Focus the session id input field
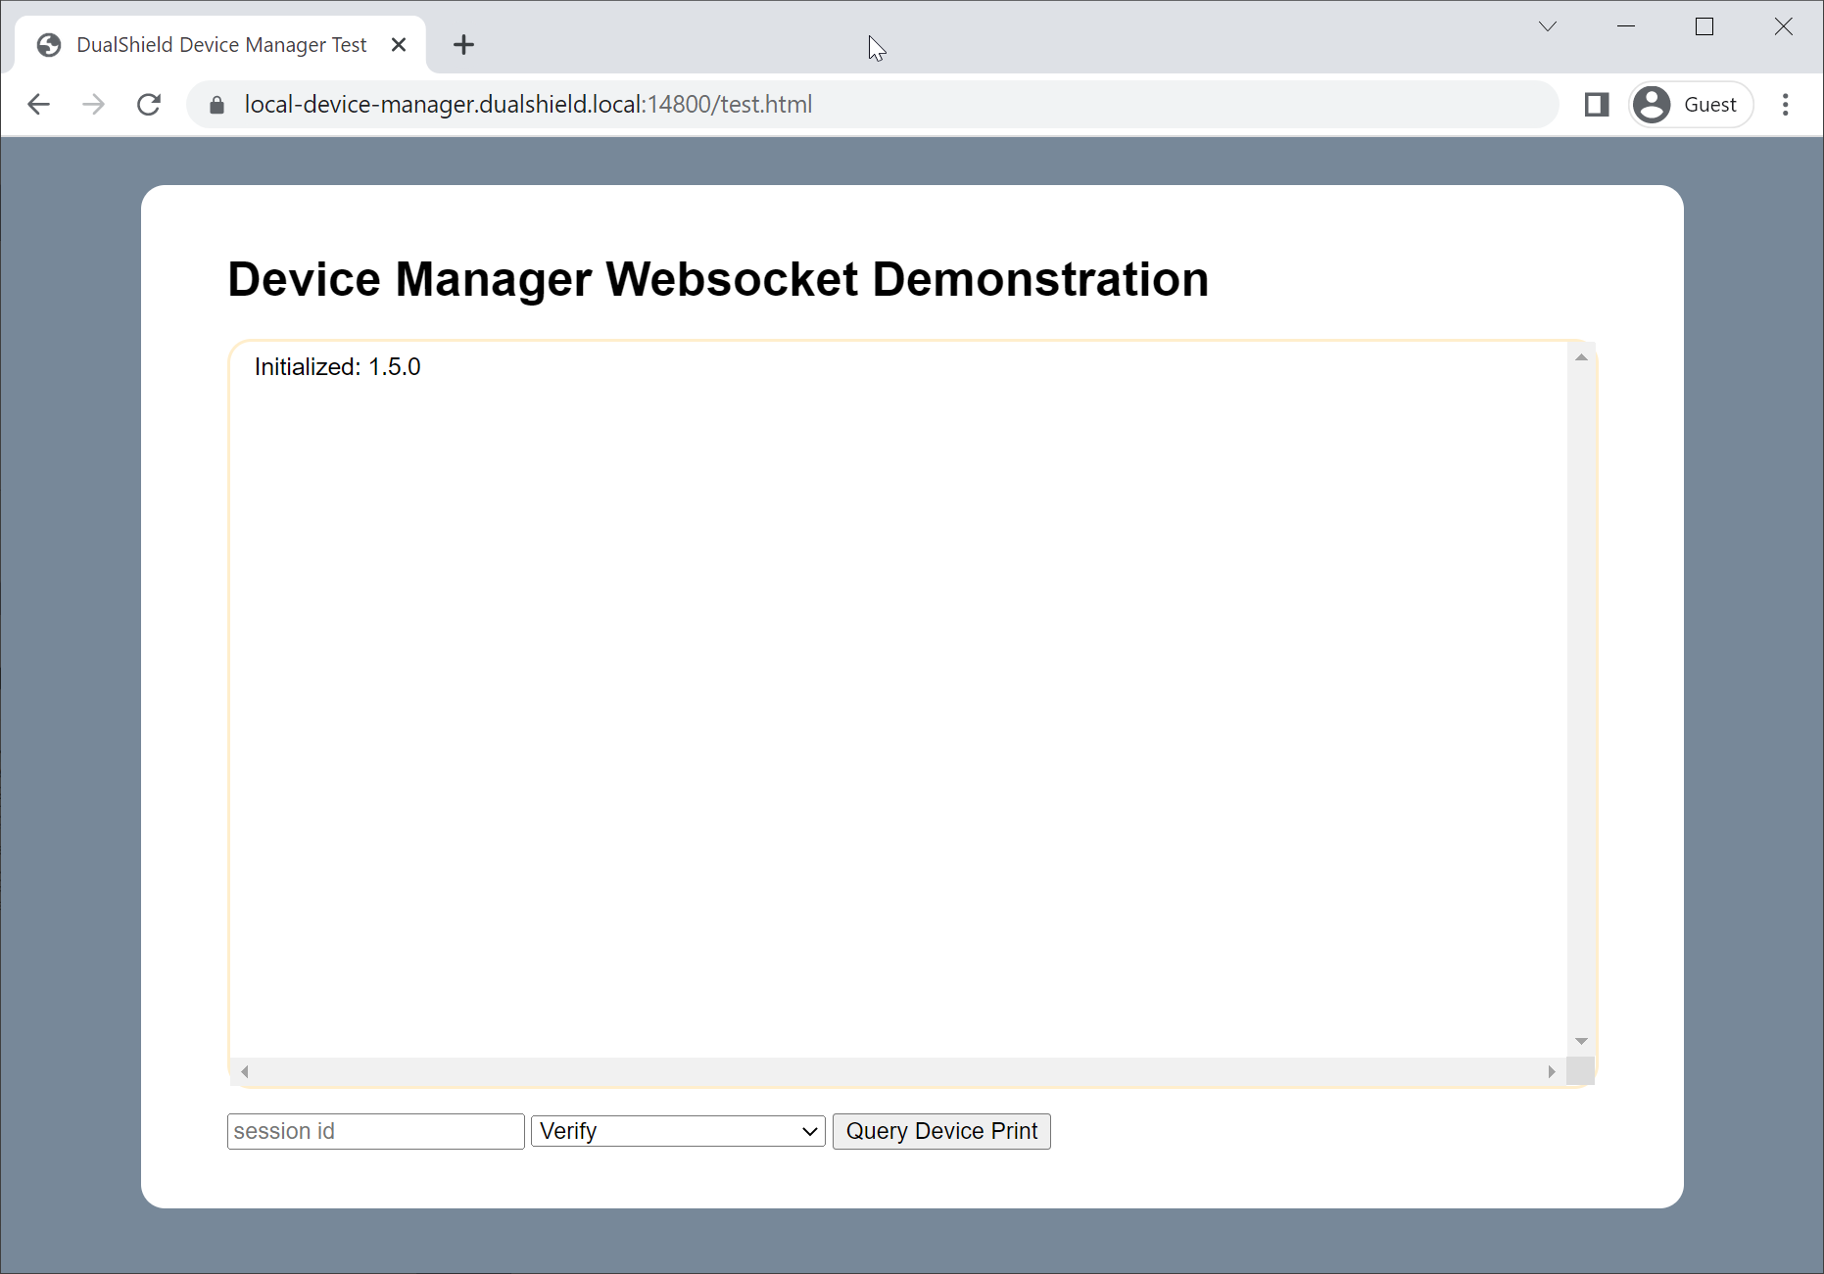Image resolution: width=1824 pixels, height=1274 pixels. 375,1131
